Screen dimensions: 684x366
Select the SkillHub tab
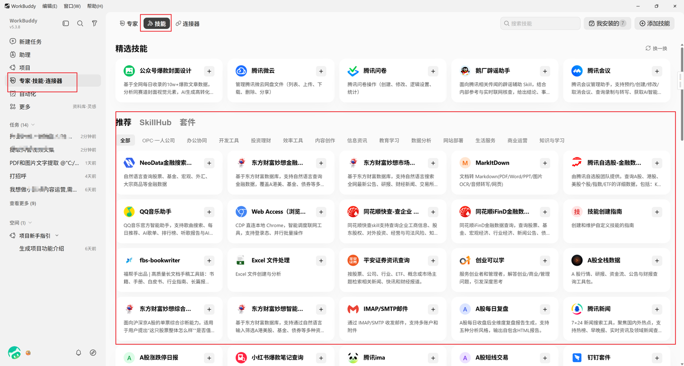(155, 123)
